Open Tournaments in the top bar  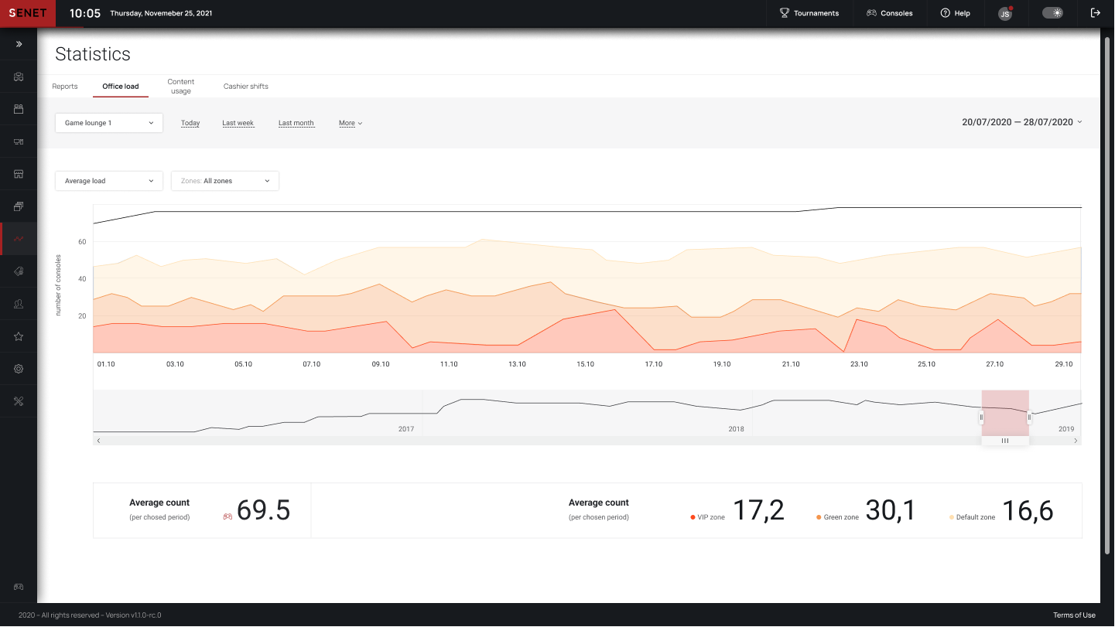pos(809,13)
